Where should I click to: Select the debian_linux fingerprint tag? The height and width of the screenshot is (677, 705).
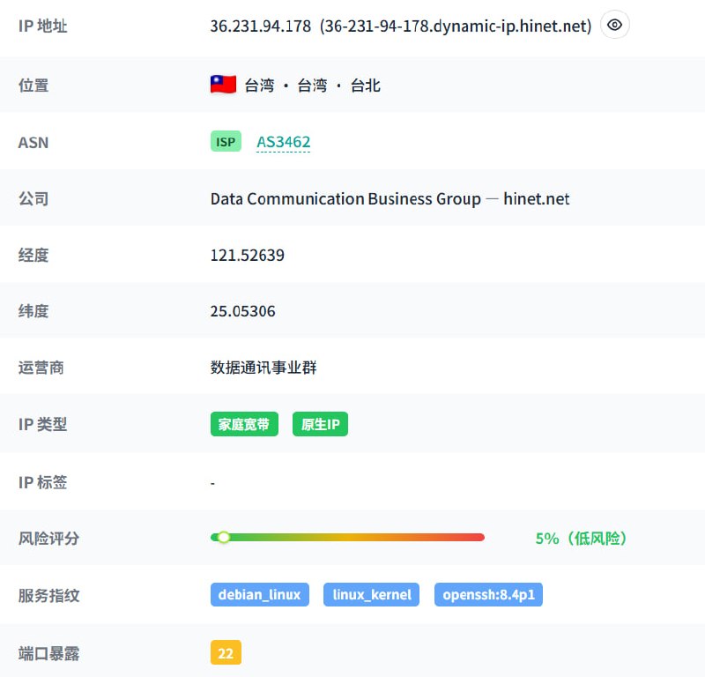click(259, 594)
